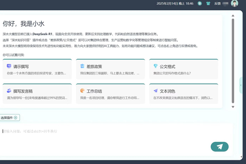Click the paper-plane send button
The height and width of the screenshot is (164, 246).
pyautogui.click(x=219, y=147)
